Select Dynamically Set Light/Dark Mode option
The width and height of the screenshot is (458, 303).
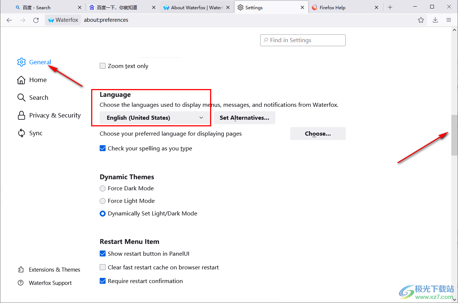pos(103,214)
